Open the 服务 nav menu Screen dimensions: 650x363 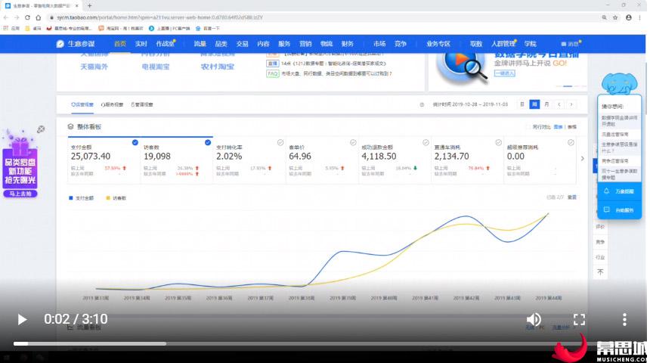(x=284, y=44)
